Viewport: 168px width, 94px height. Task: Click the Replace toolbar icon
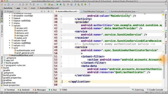click(34, 5)
